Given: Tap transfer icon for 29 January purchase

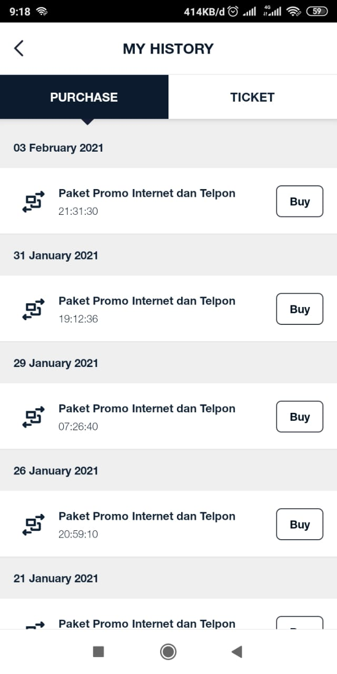Looking at the screenshot, I should pyautogui.click(x=34, y=417).
